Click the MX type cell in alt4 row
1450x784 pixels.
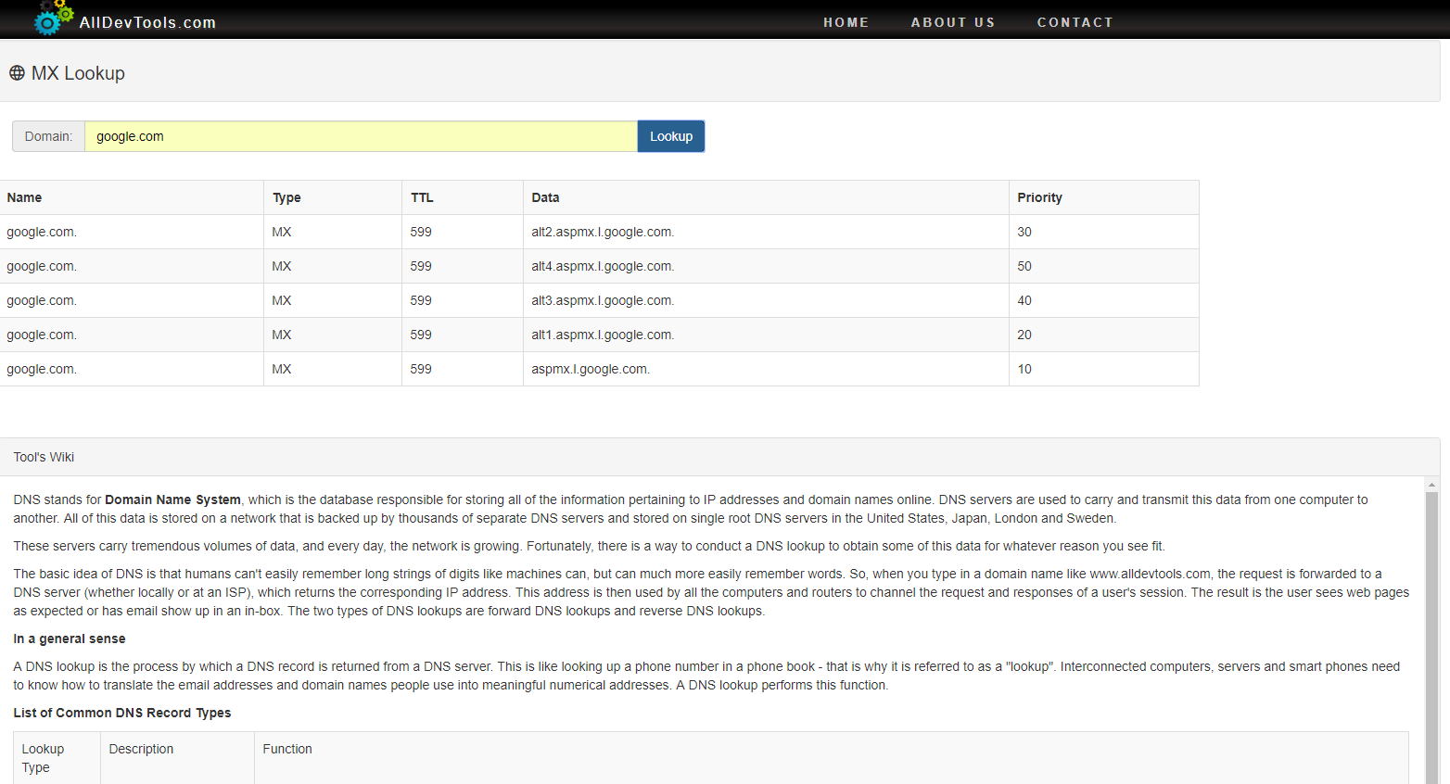[x=333, y=266]
